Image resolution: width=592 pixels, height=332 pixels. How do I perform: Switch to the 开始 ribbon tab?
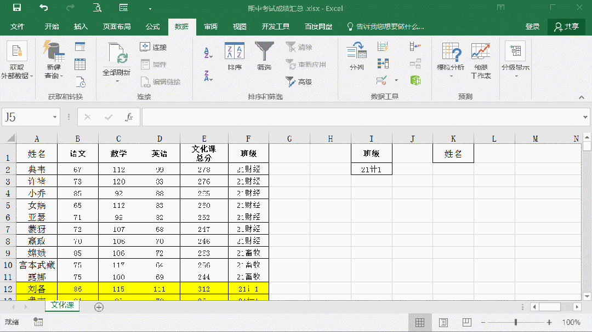pyautogui.click(x=52, y=27)
